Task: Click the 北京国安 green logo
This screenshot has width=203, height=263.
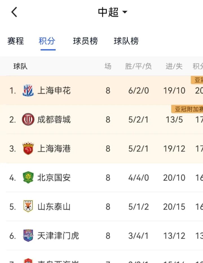Action: [28, 177]
